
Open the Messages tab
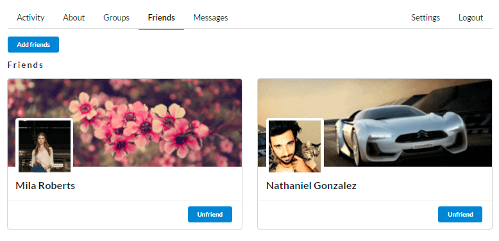210,17
